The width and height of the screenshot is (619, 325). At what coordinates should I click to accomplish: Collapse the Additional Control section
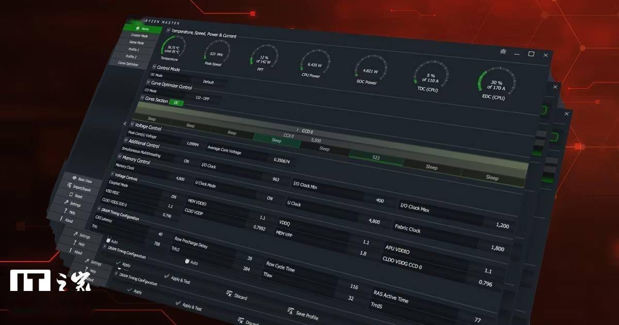[x=125, y=141]
